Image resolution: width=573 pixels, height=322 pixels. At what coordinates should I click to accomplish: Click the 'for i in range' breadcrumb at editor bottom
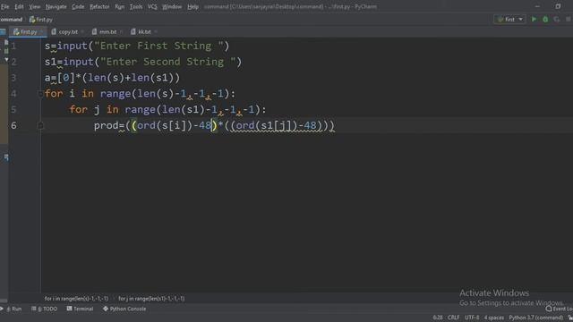(76, 299)
